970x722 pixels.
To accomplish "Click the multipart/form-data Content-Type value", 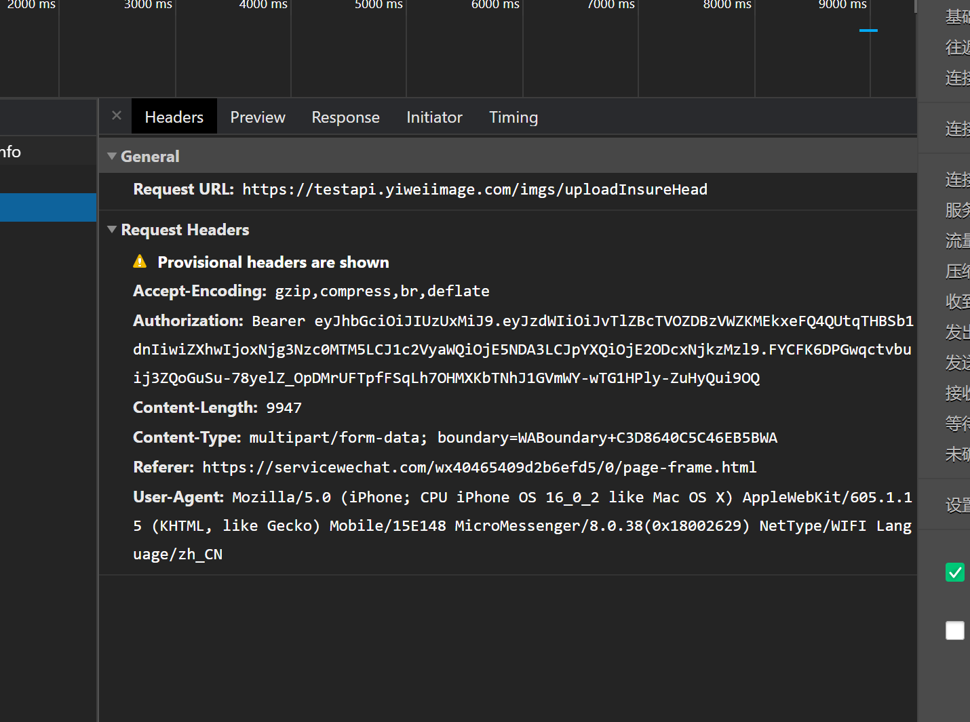I will coord(513,438).
